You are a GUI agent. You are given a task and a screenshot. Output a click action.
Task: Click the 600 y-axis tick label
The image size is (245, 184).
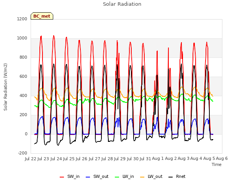point(23,77)
